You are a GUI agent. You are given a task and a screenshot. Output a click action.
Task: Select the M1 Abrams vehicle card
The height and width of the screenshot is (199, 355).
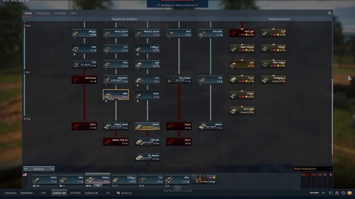147,157
